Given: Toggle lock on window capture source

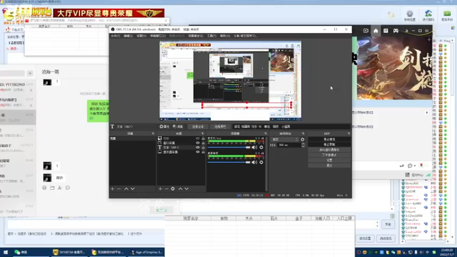Looking at the screenshot, I should point(203,143).
